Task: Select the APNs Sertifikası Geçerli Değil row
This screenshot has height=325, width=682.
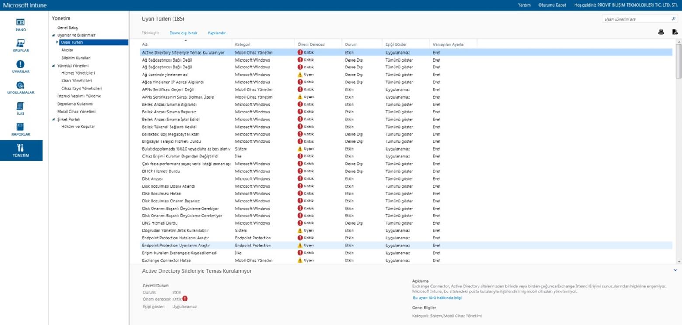Action: click(406, 89)
